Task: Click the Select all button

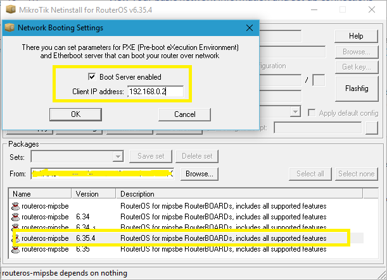Action: click(x=310, y=174)
